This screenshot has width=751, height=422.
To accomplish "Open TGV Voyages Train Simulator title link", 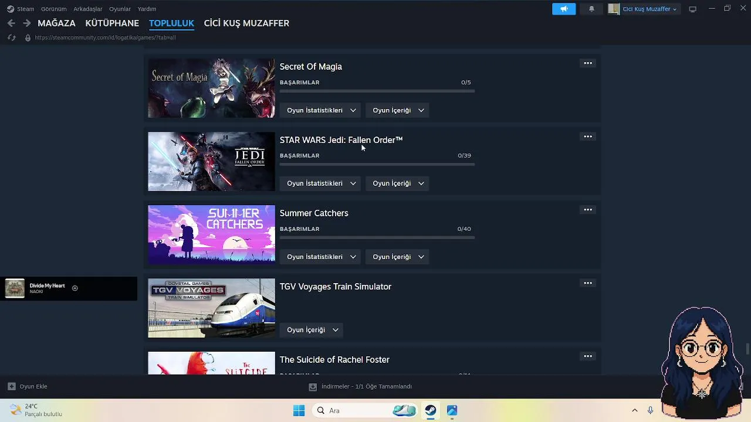I will pyautogui.click(x=336, y=287).
